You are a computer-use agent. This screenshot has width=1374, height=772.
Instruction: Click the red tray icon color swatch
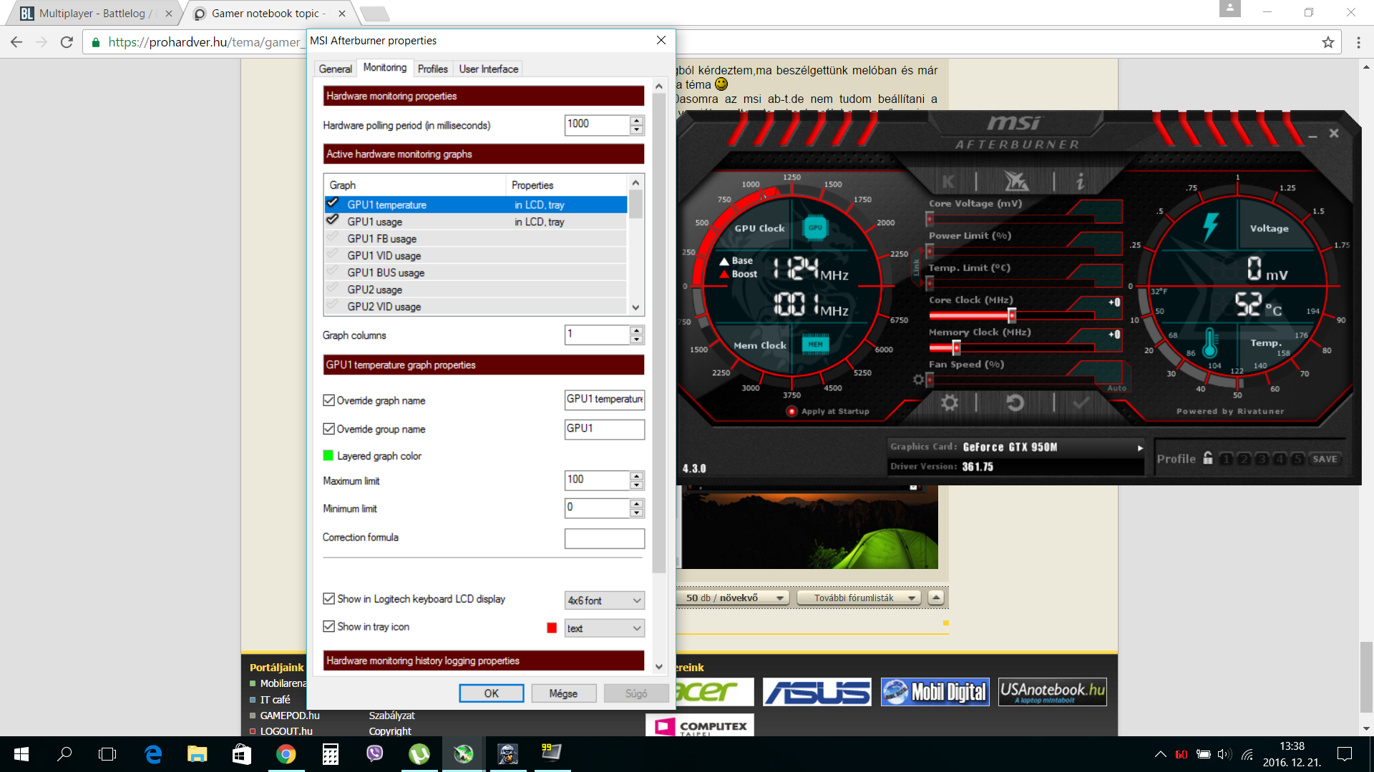(x=552, y=628)
